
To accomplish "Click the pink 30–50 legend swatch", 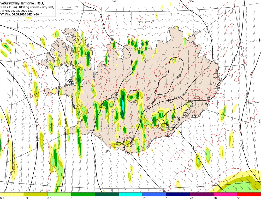I will [226, 194].
